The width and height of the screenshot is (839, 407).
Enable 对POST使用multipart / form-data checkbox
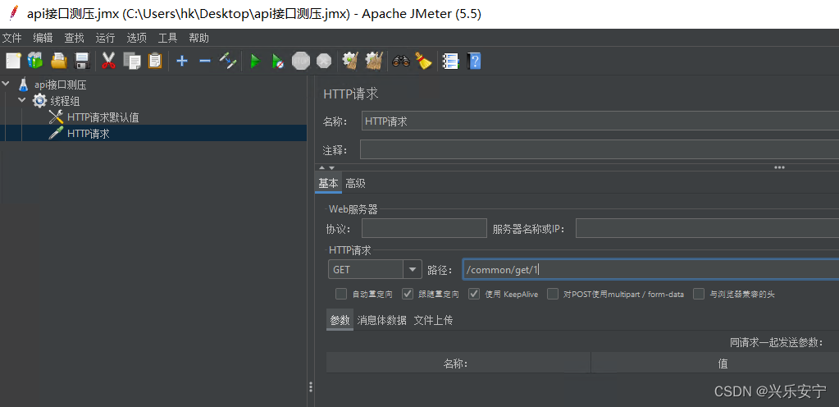[553, 294]
